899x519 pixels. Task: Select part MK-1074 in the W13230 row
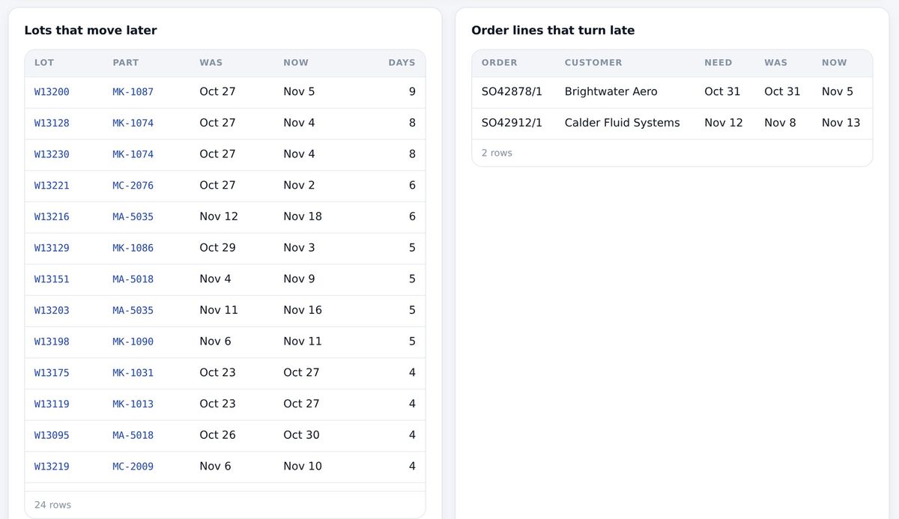133,154
